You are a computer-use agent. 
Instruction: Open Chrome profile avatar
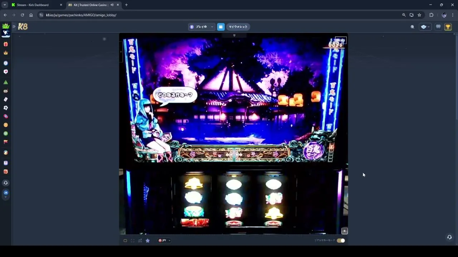coord(444,15)
